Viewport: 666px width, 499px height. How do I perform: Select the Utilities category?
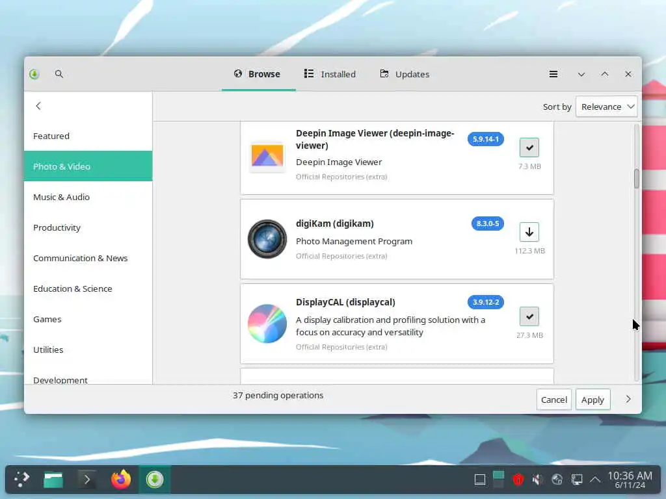(88, 350)
